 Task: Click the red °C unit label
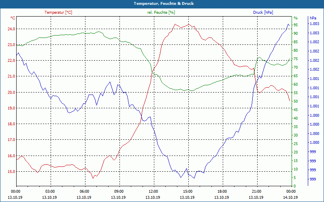pos(13,18)
